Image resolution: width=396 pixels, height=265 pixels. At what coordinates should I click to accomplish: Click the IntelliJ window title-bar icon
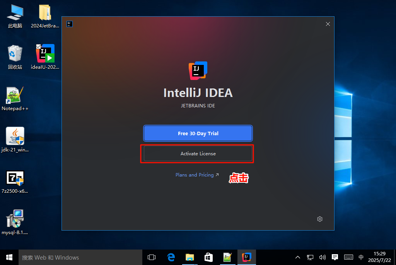tap(70, 24)
